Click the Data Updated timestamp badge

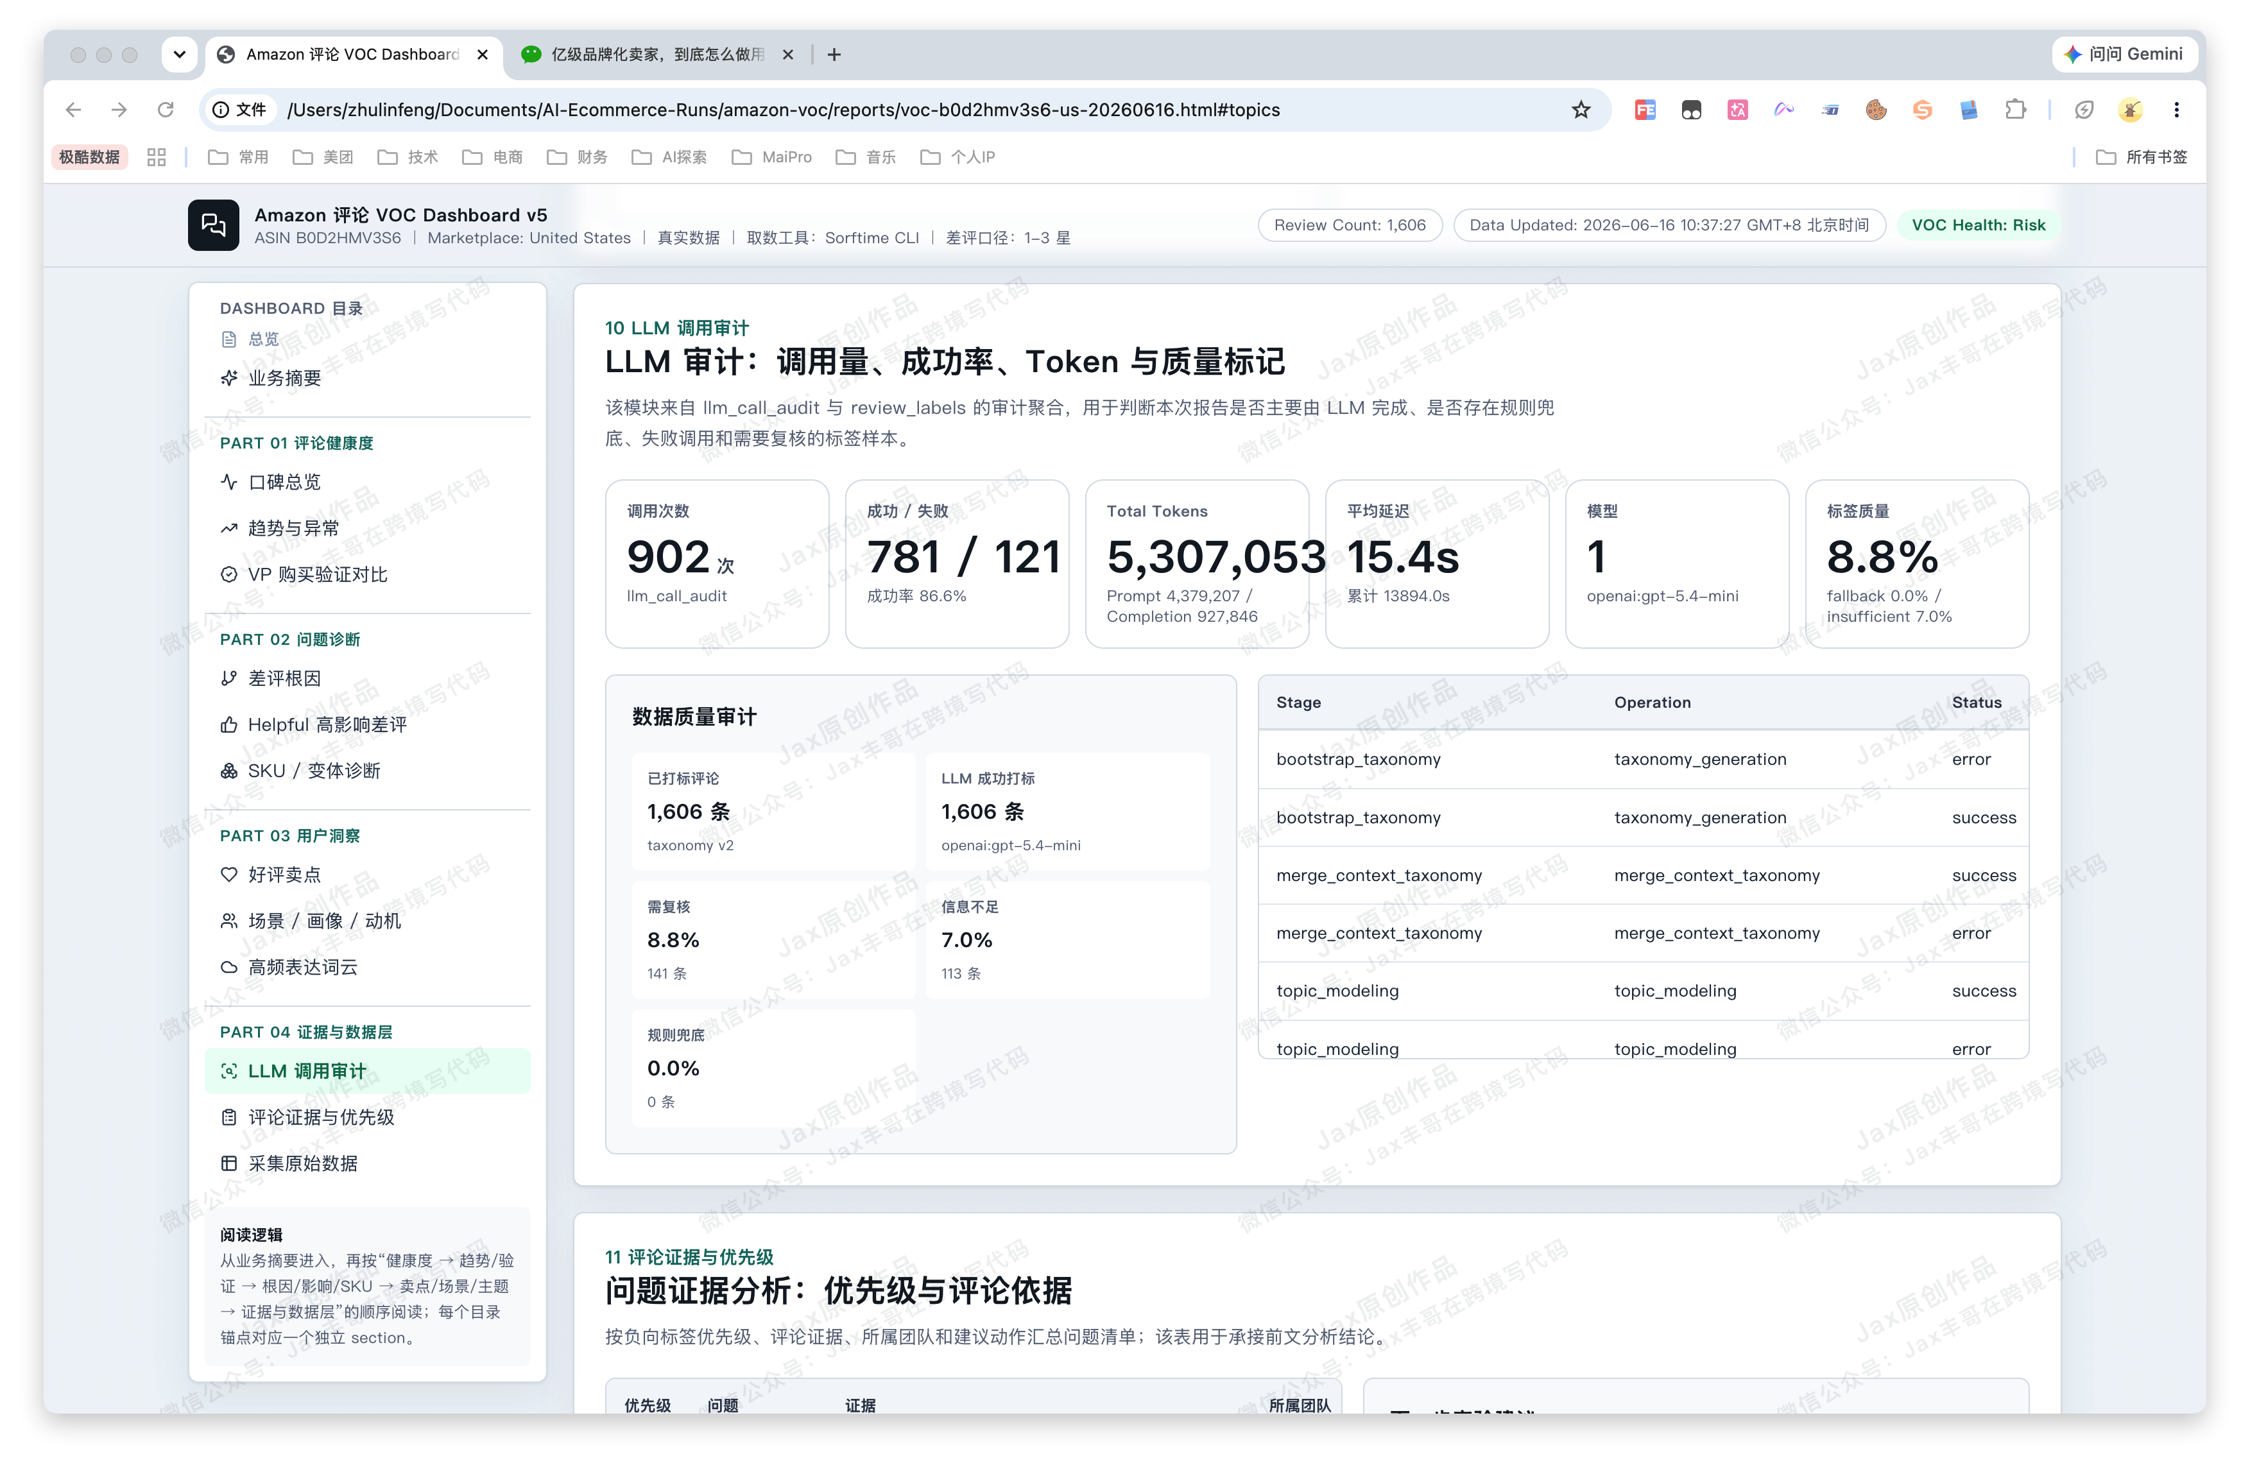(1670, 225)
